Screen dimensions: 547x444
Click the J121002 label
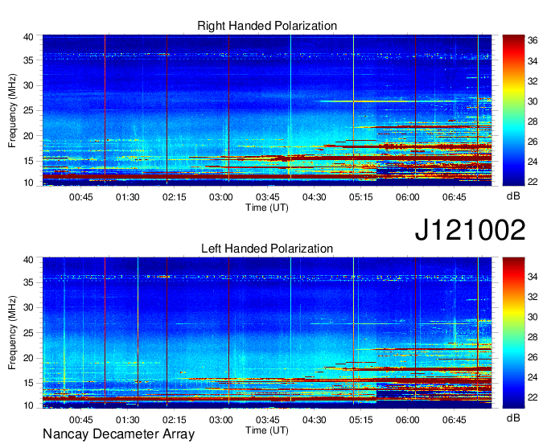(x=470, y=230)
